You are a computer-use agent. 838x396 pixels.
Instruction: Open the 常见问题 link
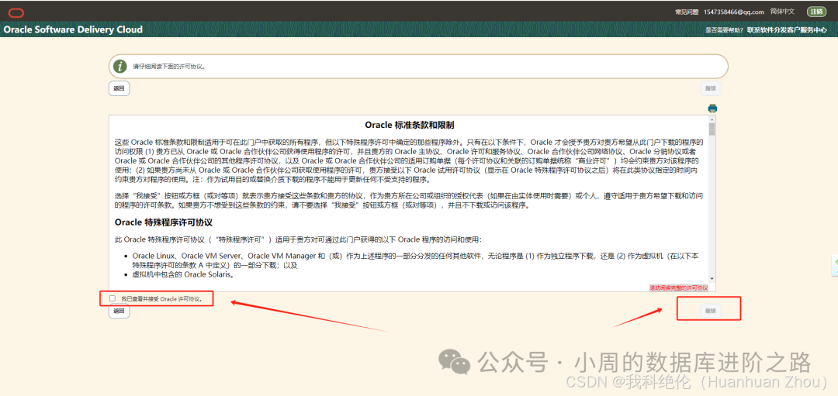click(x=687, y=12)
